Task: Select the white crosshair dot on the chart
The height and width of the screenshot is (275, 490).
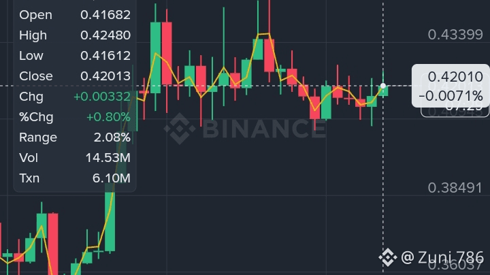Action: pyautogui.click(x=383, y=86)
